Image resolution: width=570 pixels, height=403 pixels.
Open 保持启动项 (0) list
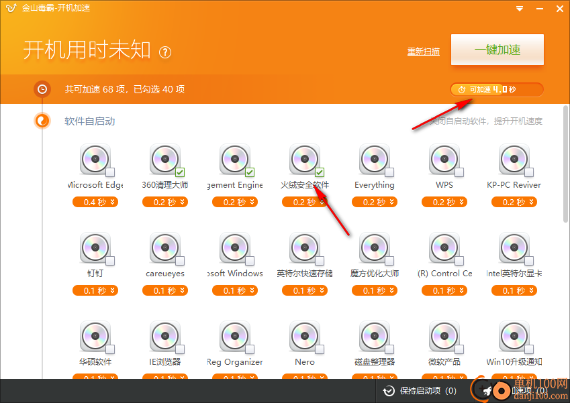click(420, 391)
